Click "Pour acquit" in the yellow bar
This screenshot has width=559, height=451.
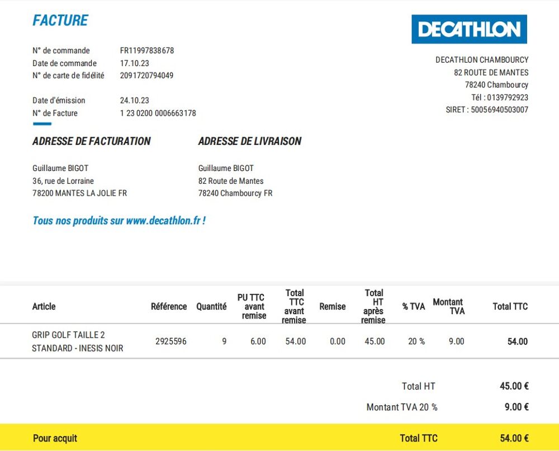coord(55,438)
